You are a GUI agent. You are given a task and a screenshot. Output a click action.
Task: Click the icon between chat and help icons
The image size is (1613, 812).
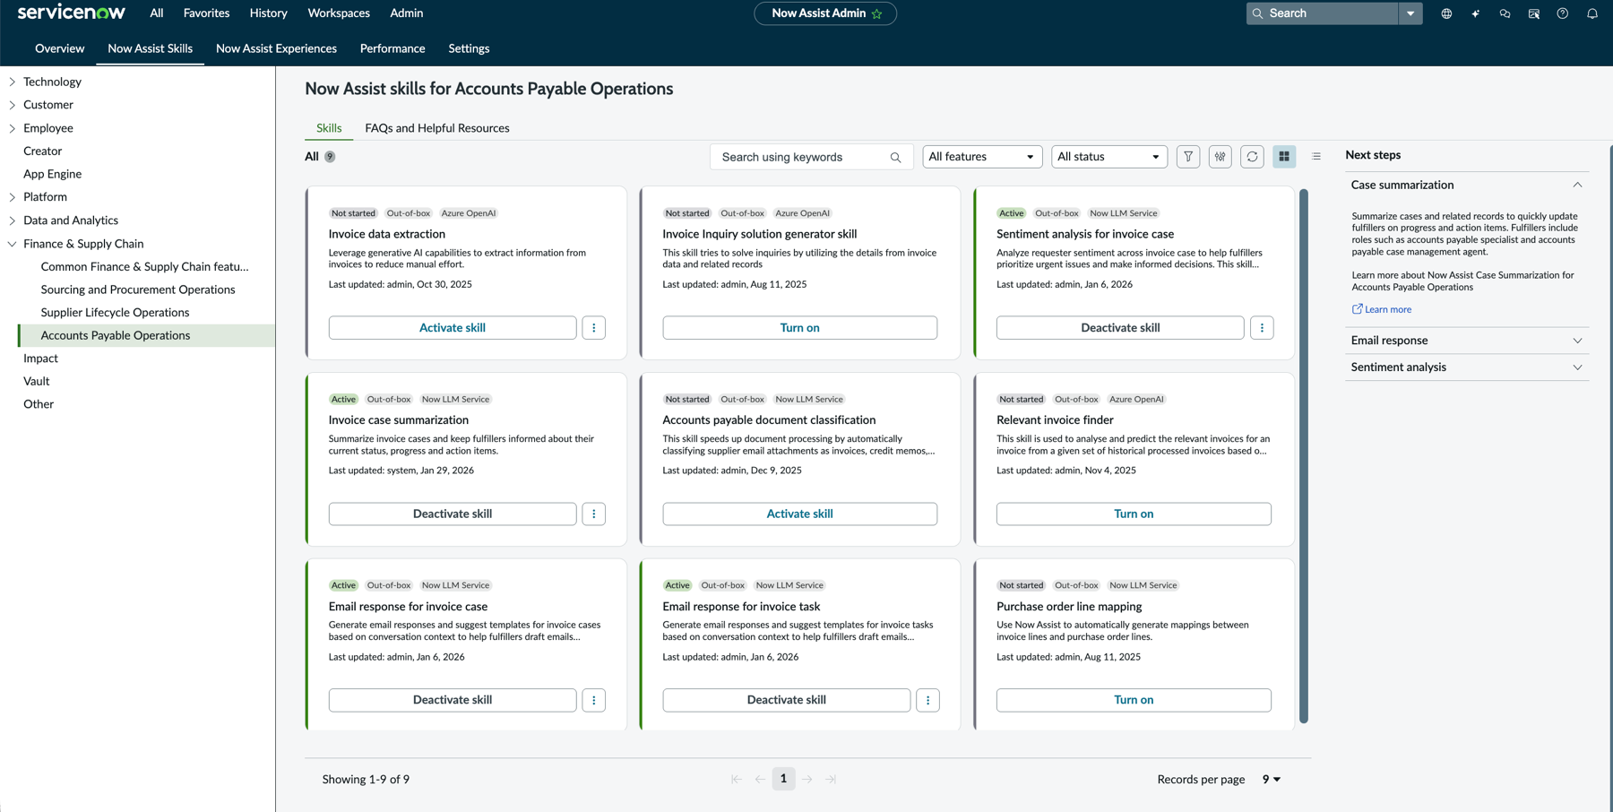1534,13
